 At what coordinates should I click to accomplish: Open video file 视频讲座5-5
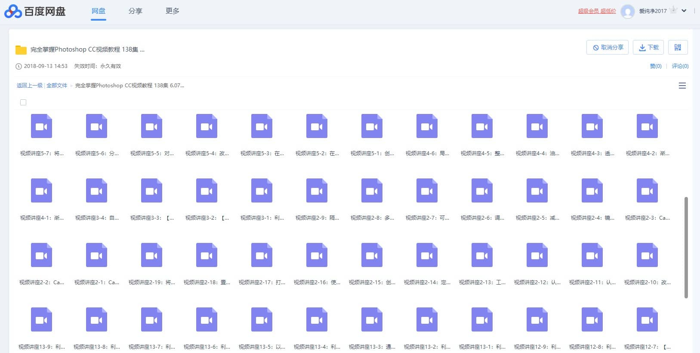coord(152,126)
